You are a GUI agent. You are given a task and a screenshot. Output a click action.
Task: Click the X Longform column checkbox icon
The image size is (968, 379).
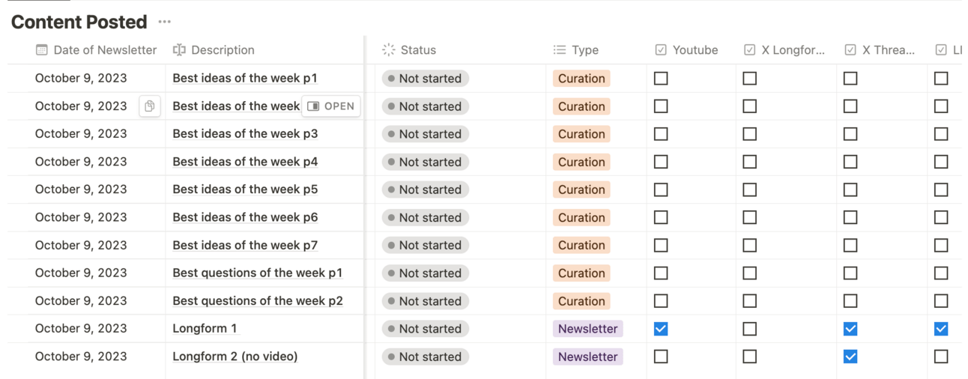[749, 50]
